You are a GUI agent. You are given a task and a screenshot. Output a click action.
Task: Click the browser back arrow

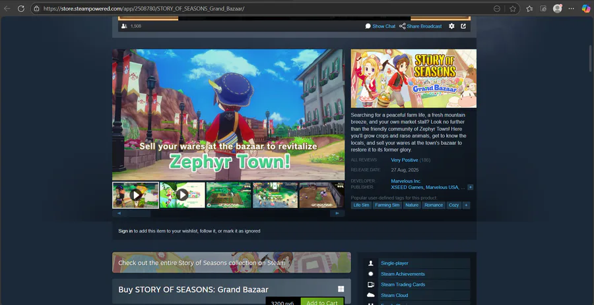[7, 9]
